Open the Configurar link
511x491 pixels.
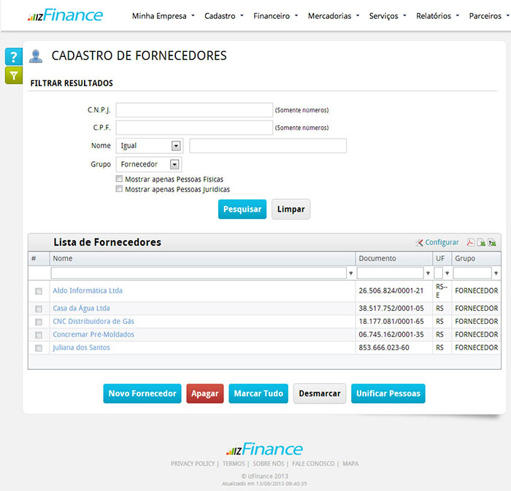coord(442,242)
